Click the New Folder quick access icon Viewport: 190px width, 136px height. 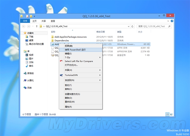pos(31,16)
